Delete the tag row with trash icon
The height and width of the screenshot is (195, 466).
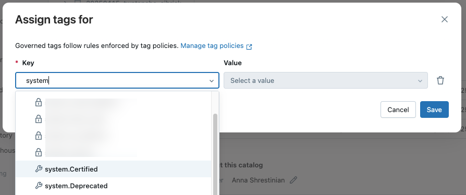point(440,80)
